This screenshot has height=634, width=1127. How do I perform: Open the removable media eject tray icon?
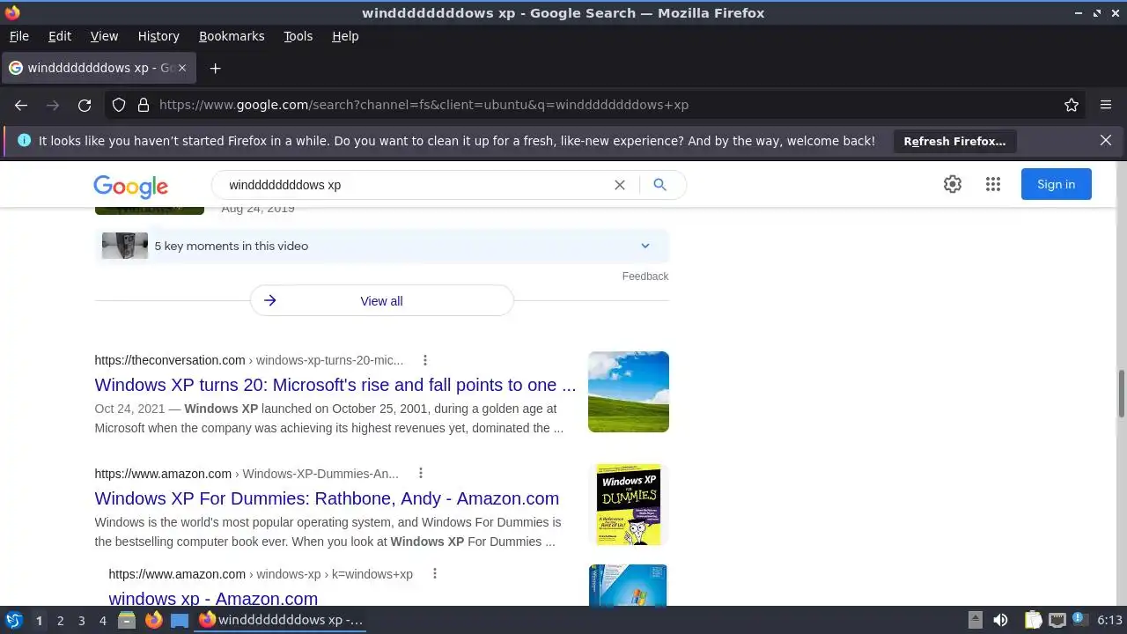click(x=975, y=620)
